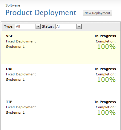Open the Status dropdown arrow
Screen dimensions: 121x130
79,26
